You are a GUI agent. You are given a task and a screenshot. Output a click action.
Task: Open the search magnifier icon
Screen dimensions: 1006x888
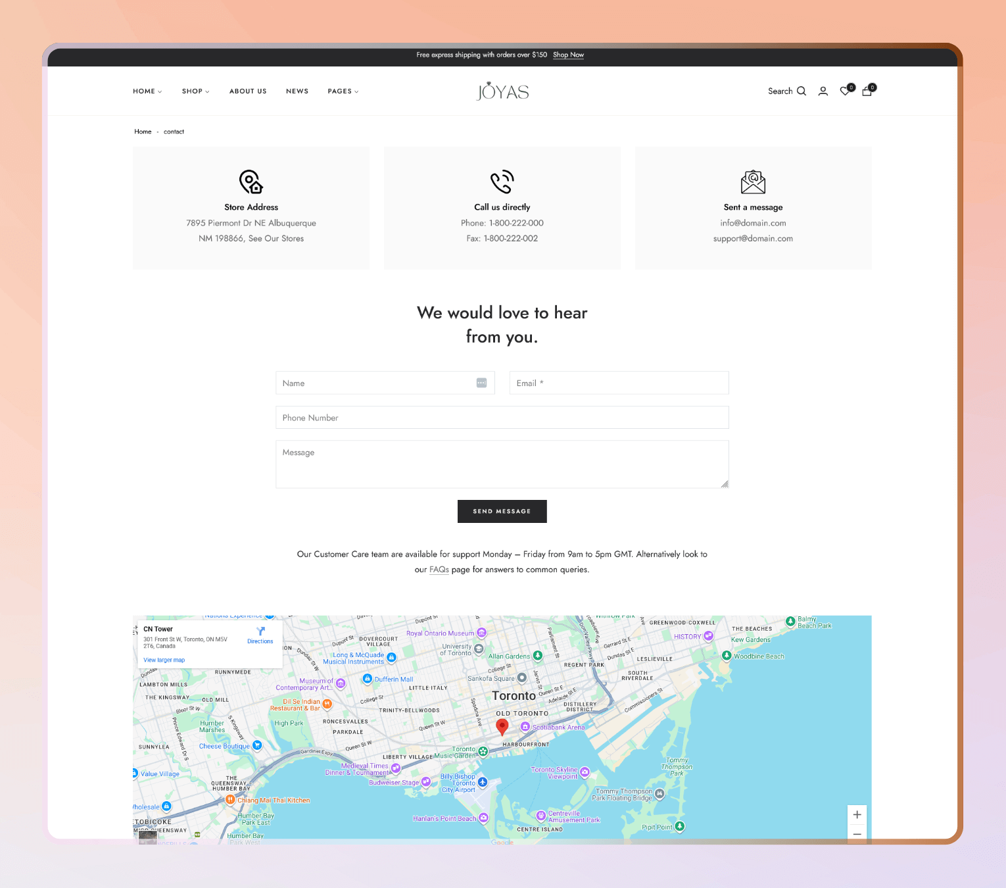(x=802, y=91)
